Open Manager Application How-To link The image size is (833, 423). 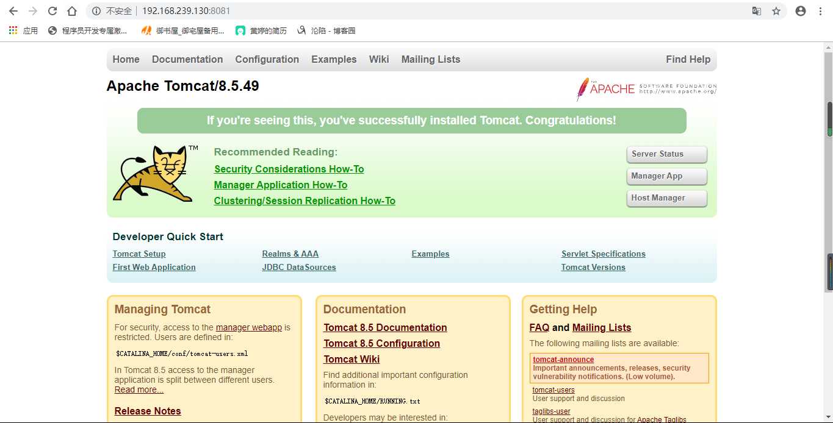pyautogui.click(x=281, y=185)
